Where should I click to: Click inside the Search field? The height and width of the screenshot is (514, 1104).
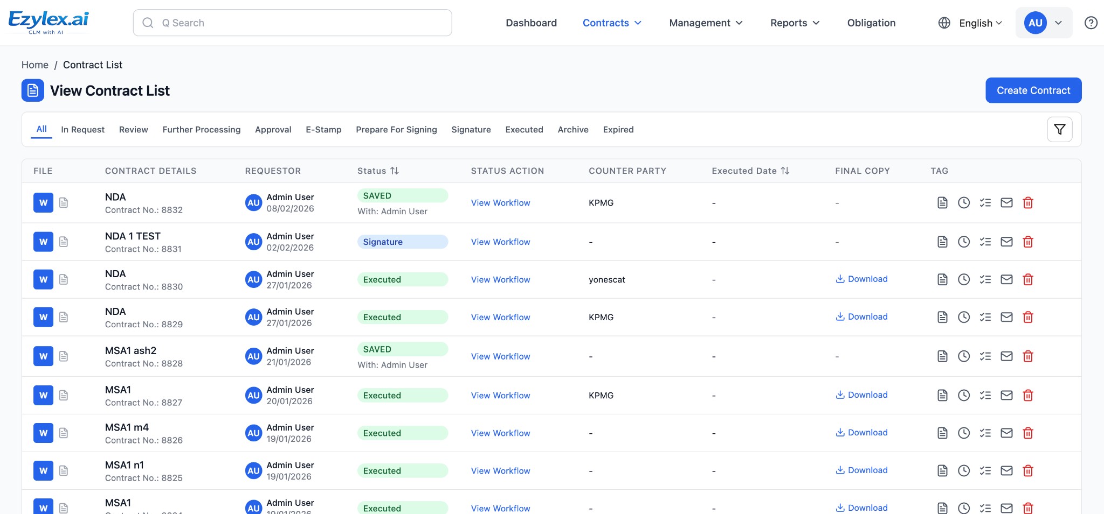[x=292, y=23]
